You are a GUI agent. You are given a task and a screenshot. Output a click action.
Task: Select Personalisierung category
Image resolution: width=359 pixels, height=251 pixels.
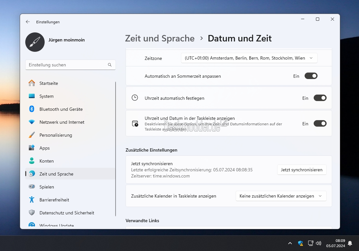click(56, 135)
